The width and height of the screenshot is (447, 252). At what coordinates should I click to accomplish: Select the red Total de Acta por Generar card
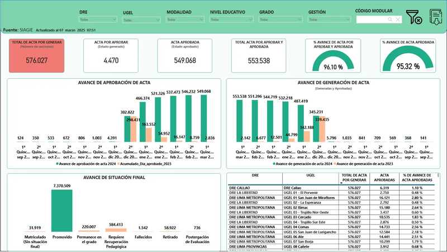coord(37,56)
